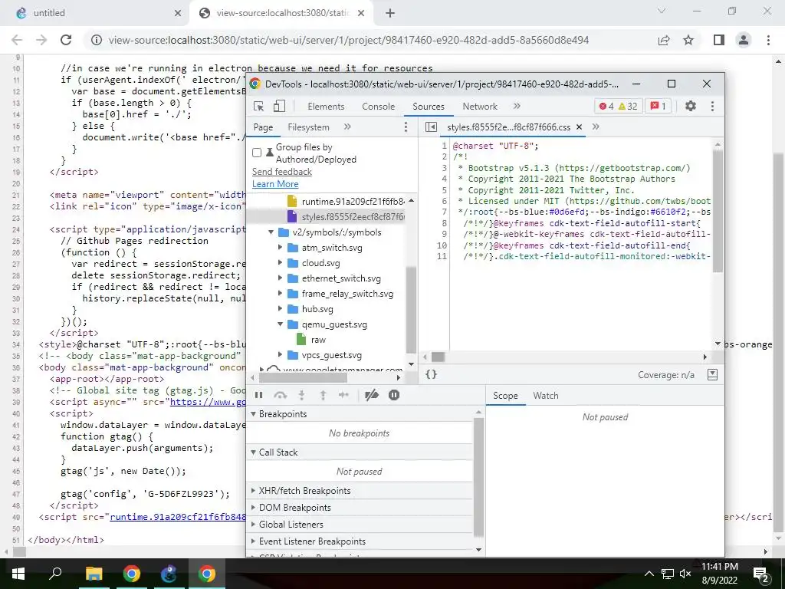This screenshot has width=785, height=589.
Task: Expand the atm_switch.svg folder
Action: tap(281, 248)
